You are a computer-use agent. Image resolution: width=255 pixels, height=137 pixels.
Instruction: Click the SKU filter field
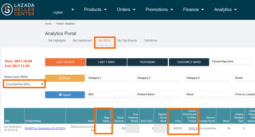[x=109, y=95]
